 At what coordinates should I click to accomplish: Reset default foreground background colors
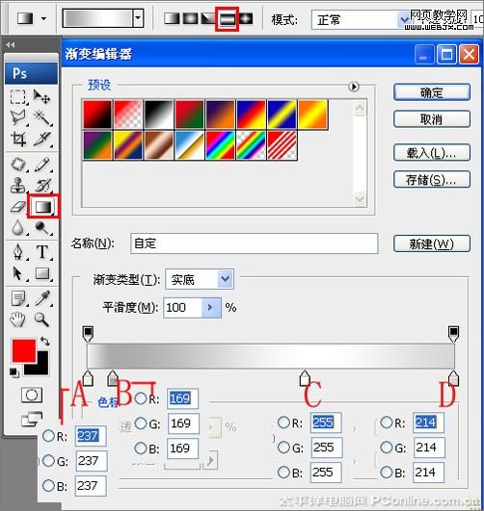(x=13, y=371)
